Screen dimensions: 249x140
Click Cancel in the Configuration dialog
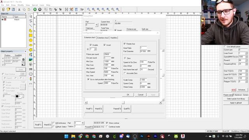140,94
